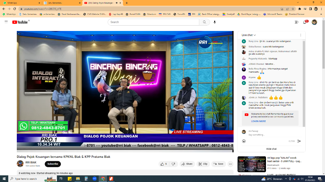Click the voice search microphone icon
Image resolution: width=325 pixels, height=182 pixels.
(x=215, y=22)
